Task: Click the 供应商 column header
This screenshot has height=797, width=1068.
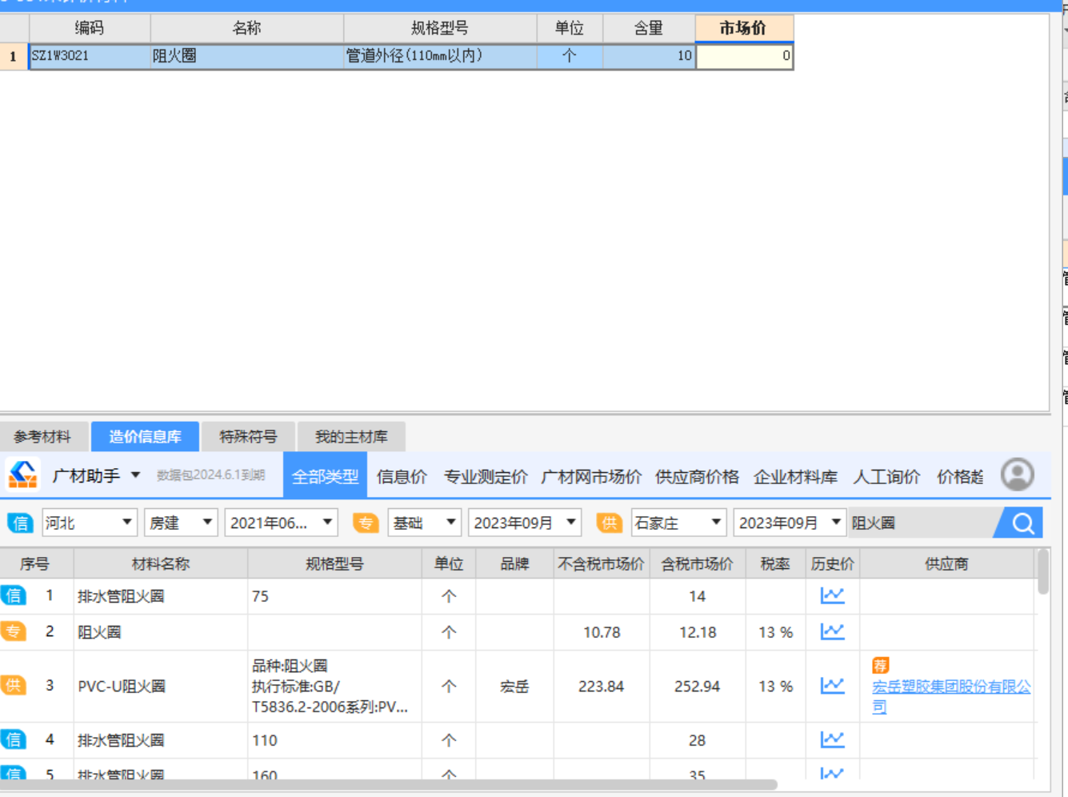Action: (x=947, y=564)
